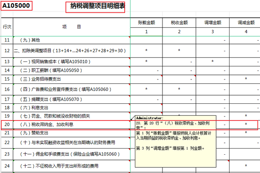Click row number 15 cell
This screenshot has width=260, height=173.
pos(7,79)
